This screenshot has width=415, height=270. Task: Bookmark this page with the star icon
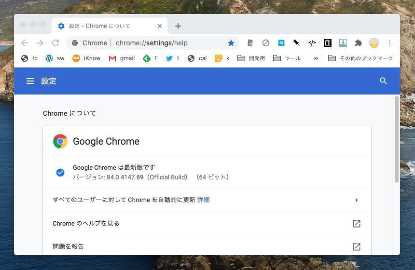click(x=231, y=43)
